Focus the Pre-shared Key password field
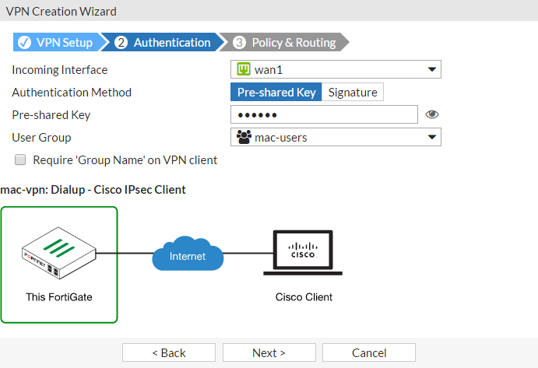 click(324, 114)
